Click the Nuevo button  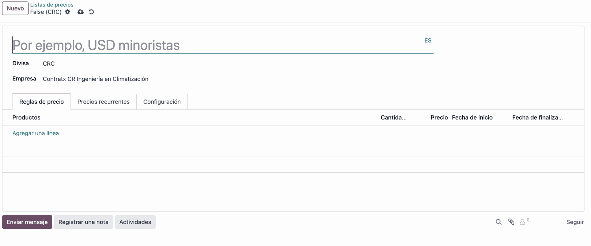pos(15,8)
